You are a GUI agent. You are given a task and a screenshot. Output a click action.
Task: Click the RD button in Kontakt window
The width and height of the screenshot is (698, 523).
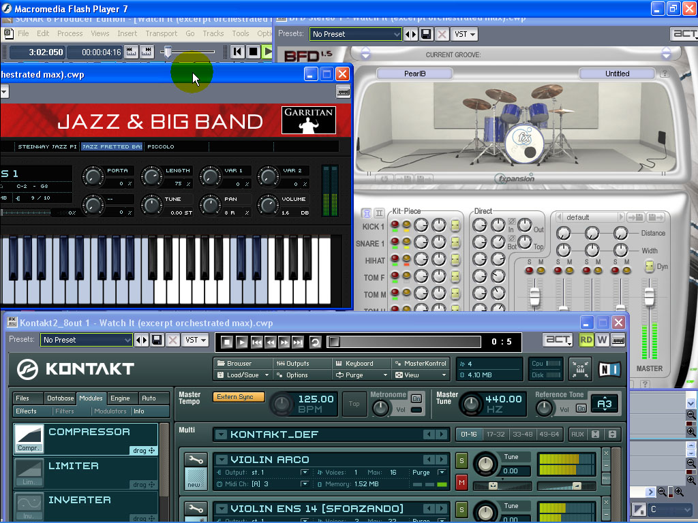[x=586, y=340]
